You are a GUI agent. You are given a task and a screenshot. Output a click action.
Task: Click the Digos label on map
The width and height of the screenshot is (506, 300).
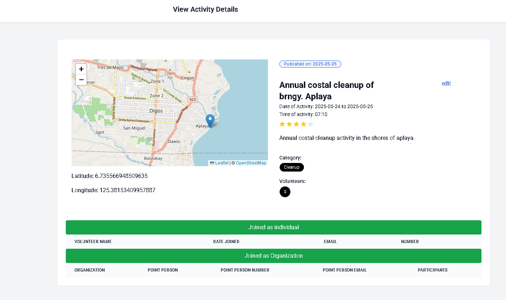pyautogui.click(x=156, y=111)
